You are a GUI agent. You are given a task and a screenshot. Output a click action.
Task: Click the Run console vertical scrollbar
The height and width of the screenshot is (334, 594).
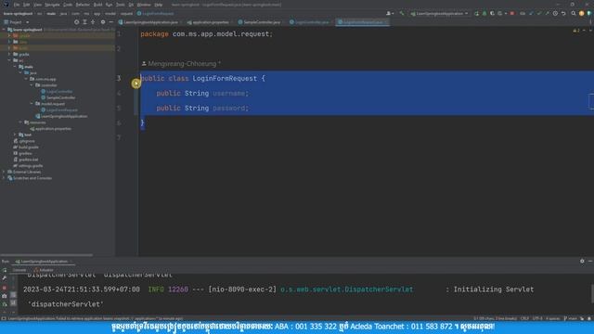592,294
